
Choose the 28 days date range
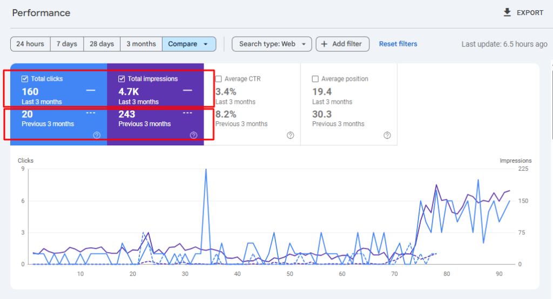(102, 44)
